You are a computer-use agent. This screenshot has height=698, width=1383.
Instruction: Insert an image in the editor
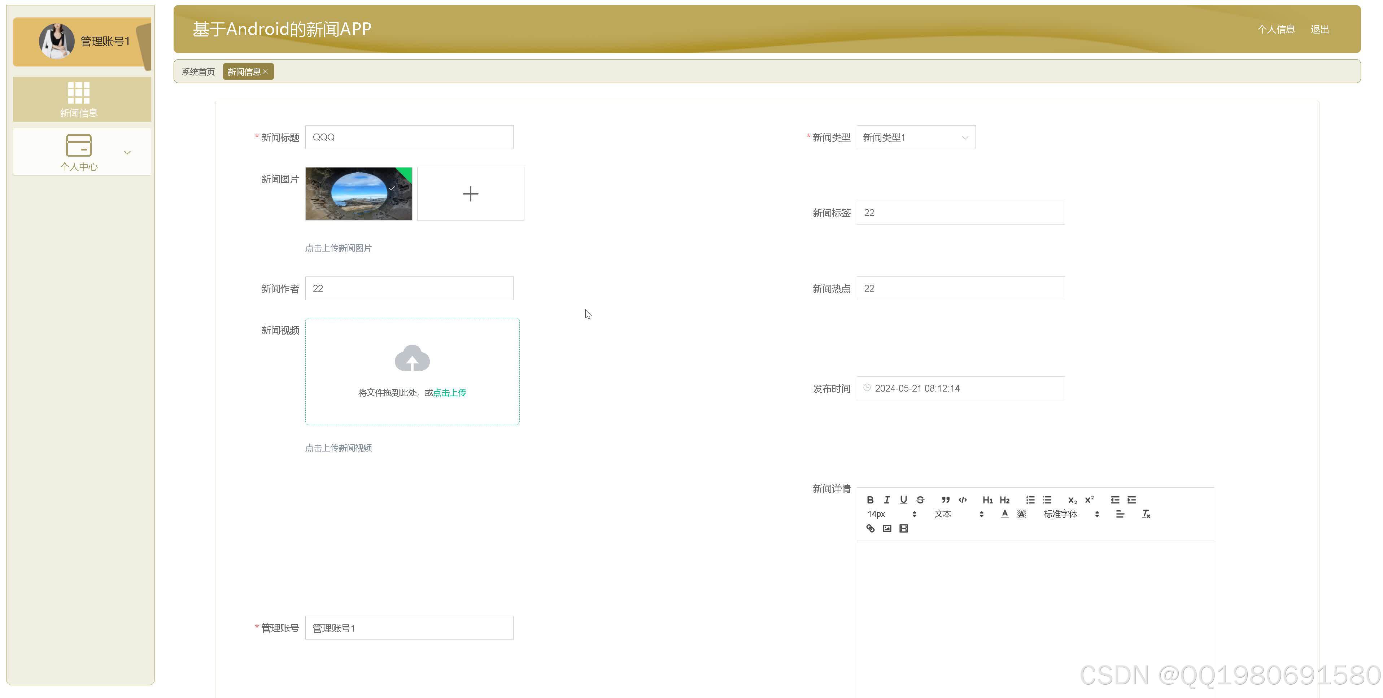point(887,529)
